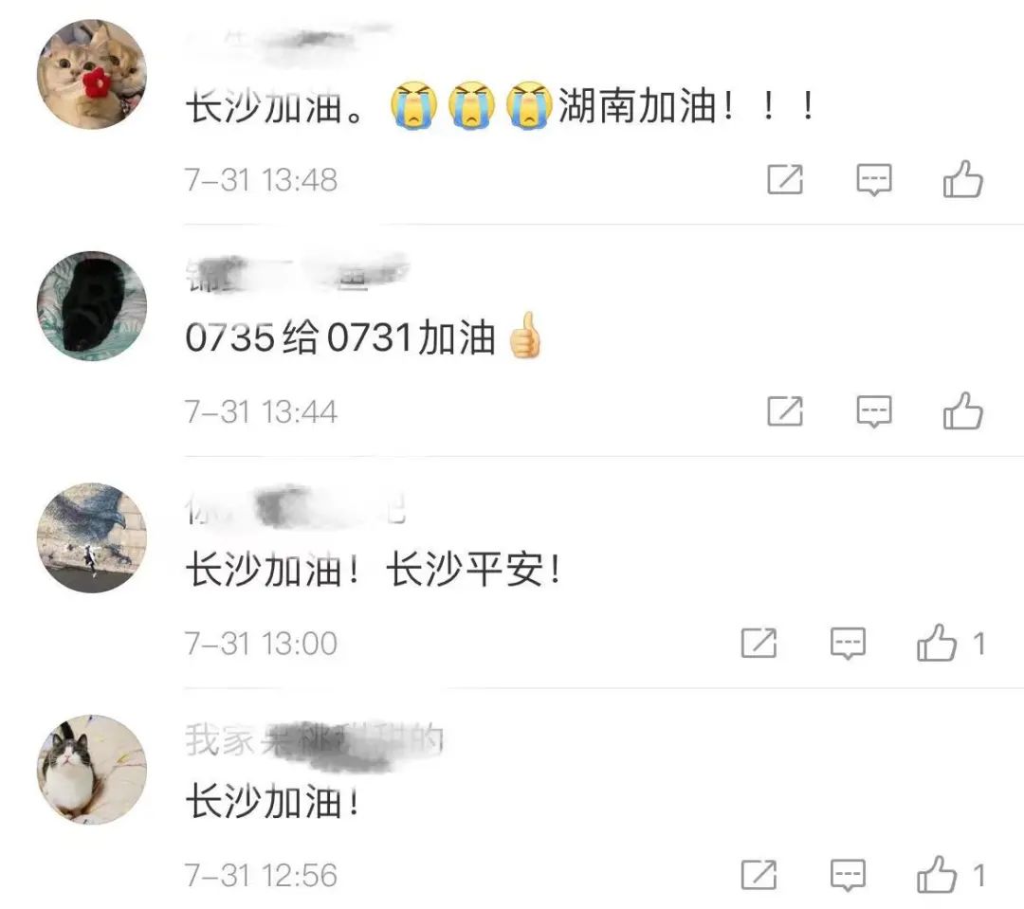The image size is (1024, 909).
Task: Share the 13:48 湖南加油 comment
Action: [x=784, y=179]
